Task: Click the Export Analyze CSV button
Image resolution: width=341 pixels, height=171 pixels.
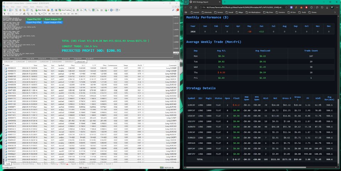Action: coord(53,19)
